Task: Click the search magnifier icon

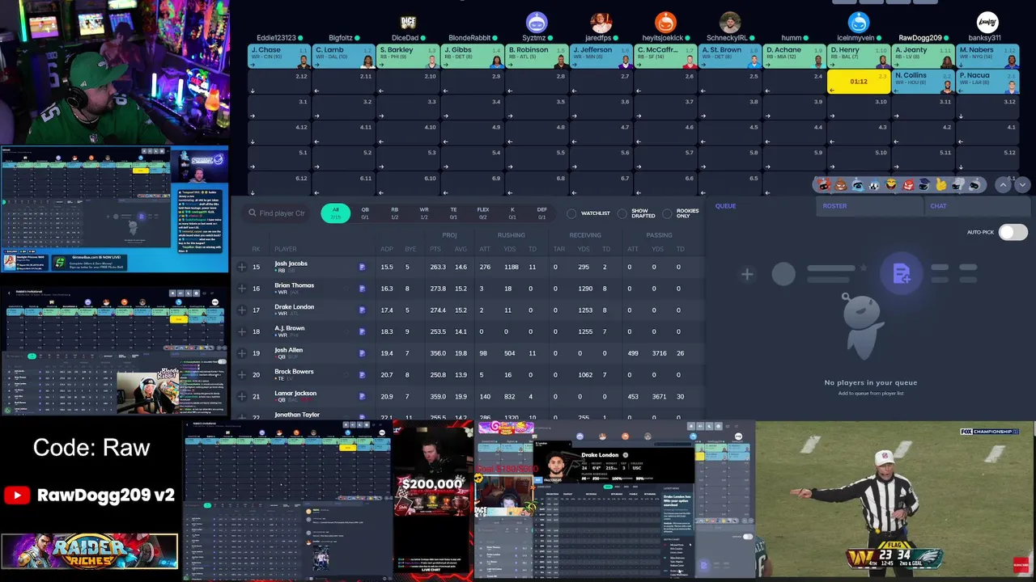Action: (253, 213)
